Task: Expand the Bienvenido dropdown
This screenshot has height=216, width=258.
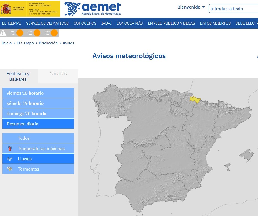Action: (x=191, y=7)
